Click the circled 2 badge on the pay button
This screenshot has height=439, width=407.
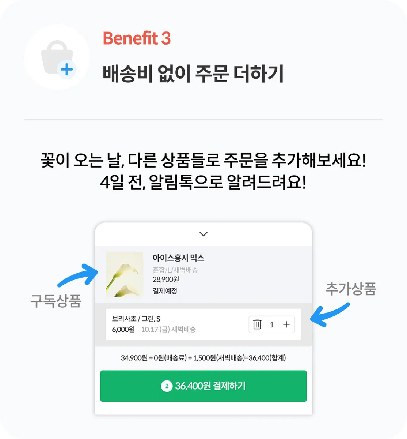(167, 386)
